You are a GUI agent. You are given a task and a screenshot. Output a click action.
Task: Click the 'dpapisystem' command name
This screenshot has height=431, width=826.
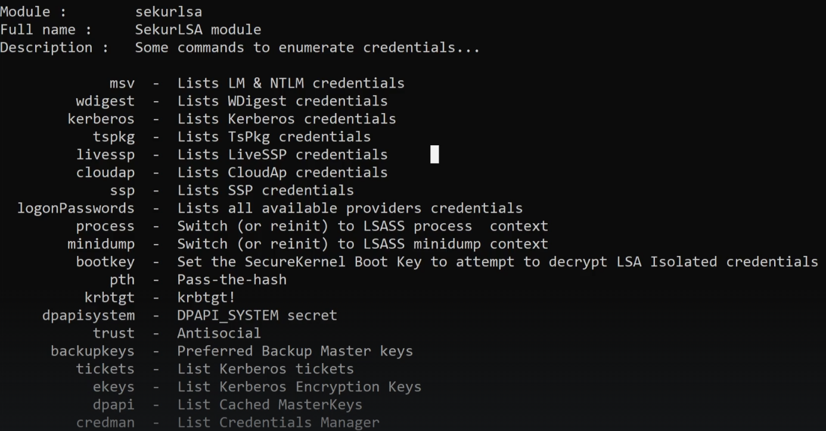point(88,315)
